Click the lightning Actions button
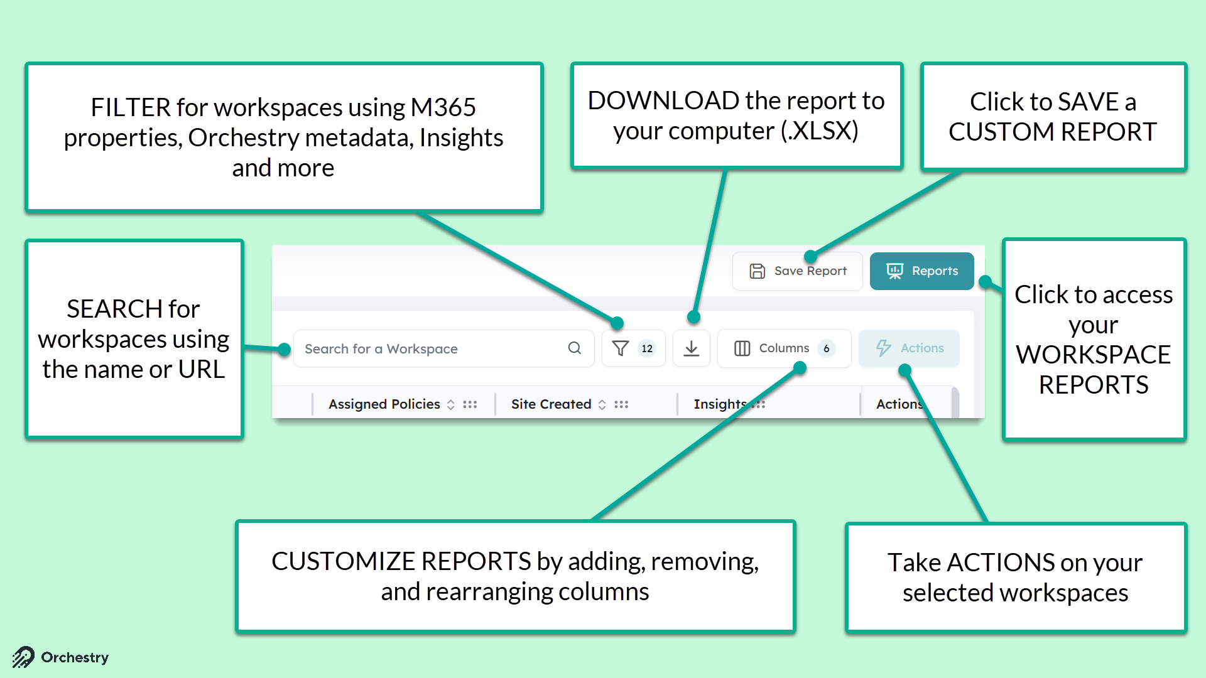Viewport: 1206px width, 678px height. tap(909, 348)
